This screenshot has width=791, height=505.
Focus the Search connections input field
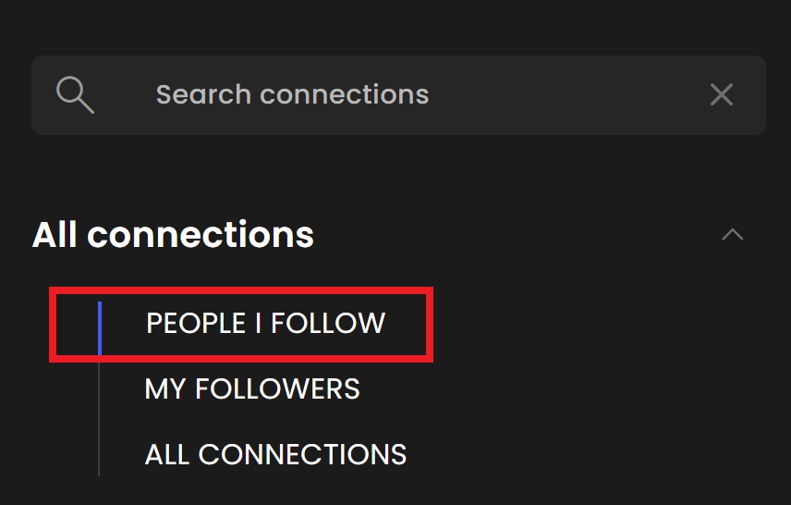[x=398, y=95]
